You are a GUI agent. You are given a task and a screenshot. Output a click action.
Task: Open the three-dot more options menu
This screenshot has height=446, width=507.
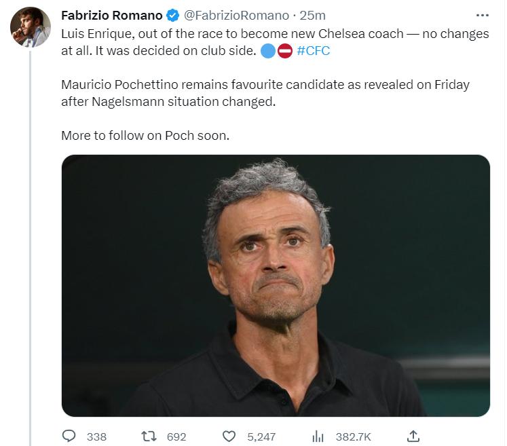(x=482, y=15)
